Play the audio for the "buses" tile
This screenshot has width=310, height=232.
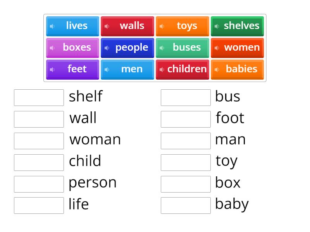[x=162, y=48]
